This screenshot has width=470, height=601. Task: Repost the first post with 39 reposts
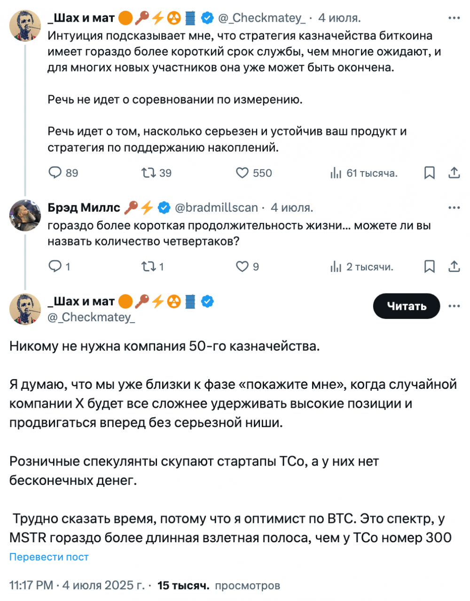(x=149, y=173)
